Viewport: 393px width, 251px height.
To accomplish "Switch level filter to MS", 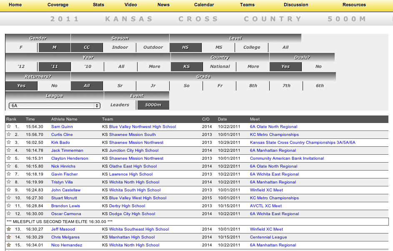I will [218, 48].
